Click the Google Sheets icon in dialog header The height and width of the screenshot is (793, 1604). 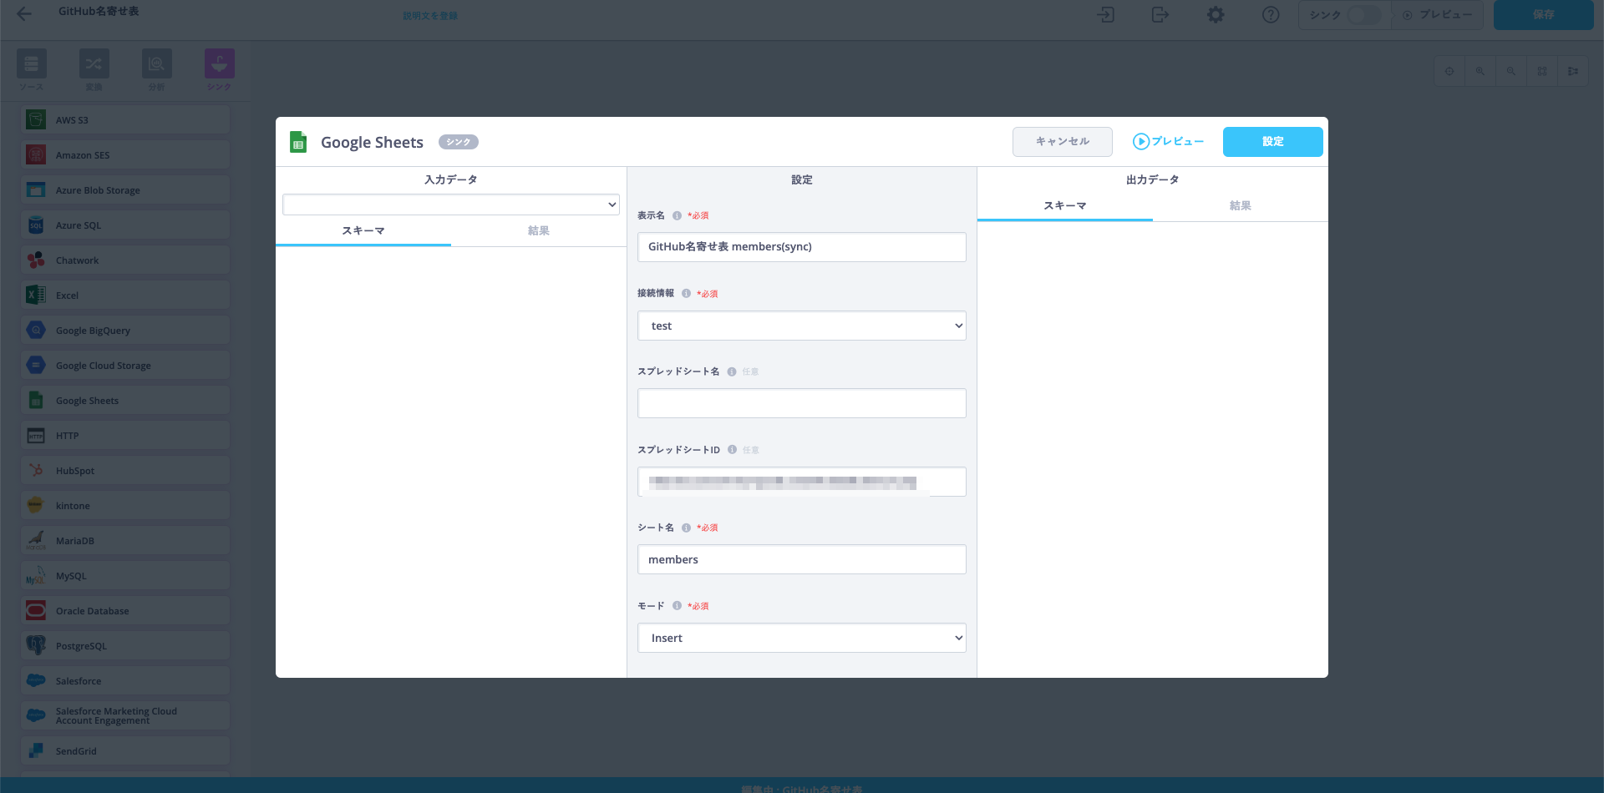(298, 142)
